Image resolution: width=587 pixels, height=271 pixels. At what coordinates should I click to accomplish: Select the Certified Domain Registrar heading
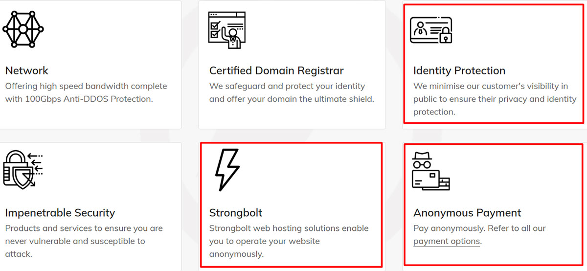276,70
